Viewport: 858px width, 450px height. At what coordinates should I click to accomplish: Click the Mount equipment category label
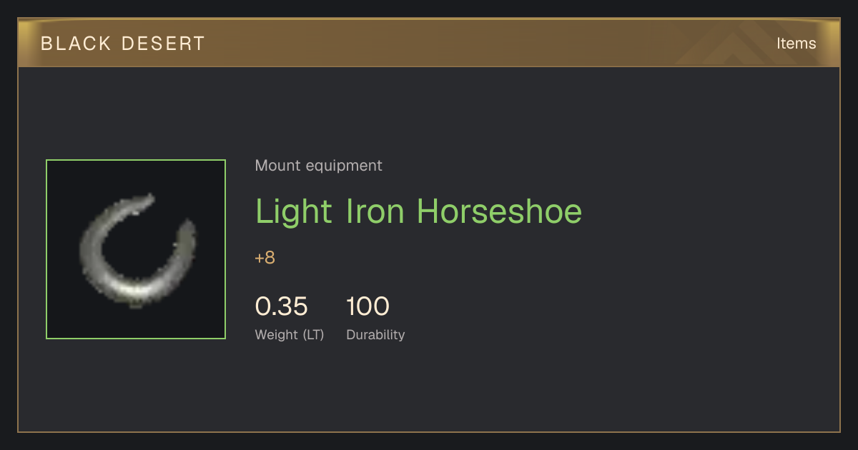[x=319, y=166]
